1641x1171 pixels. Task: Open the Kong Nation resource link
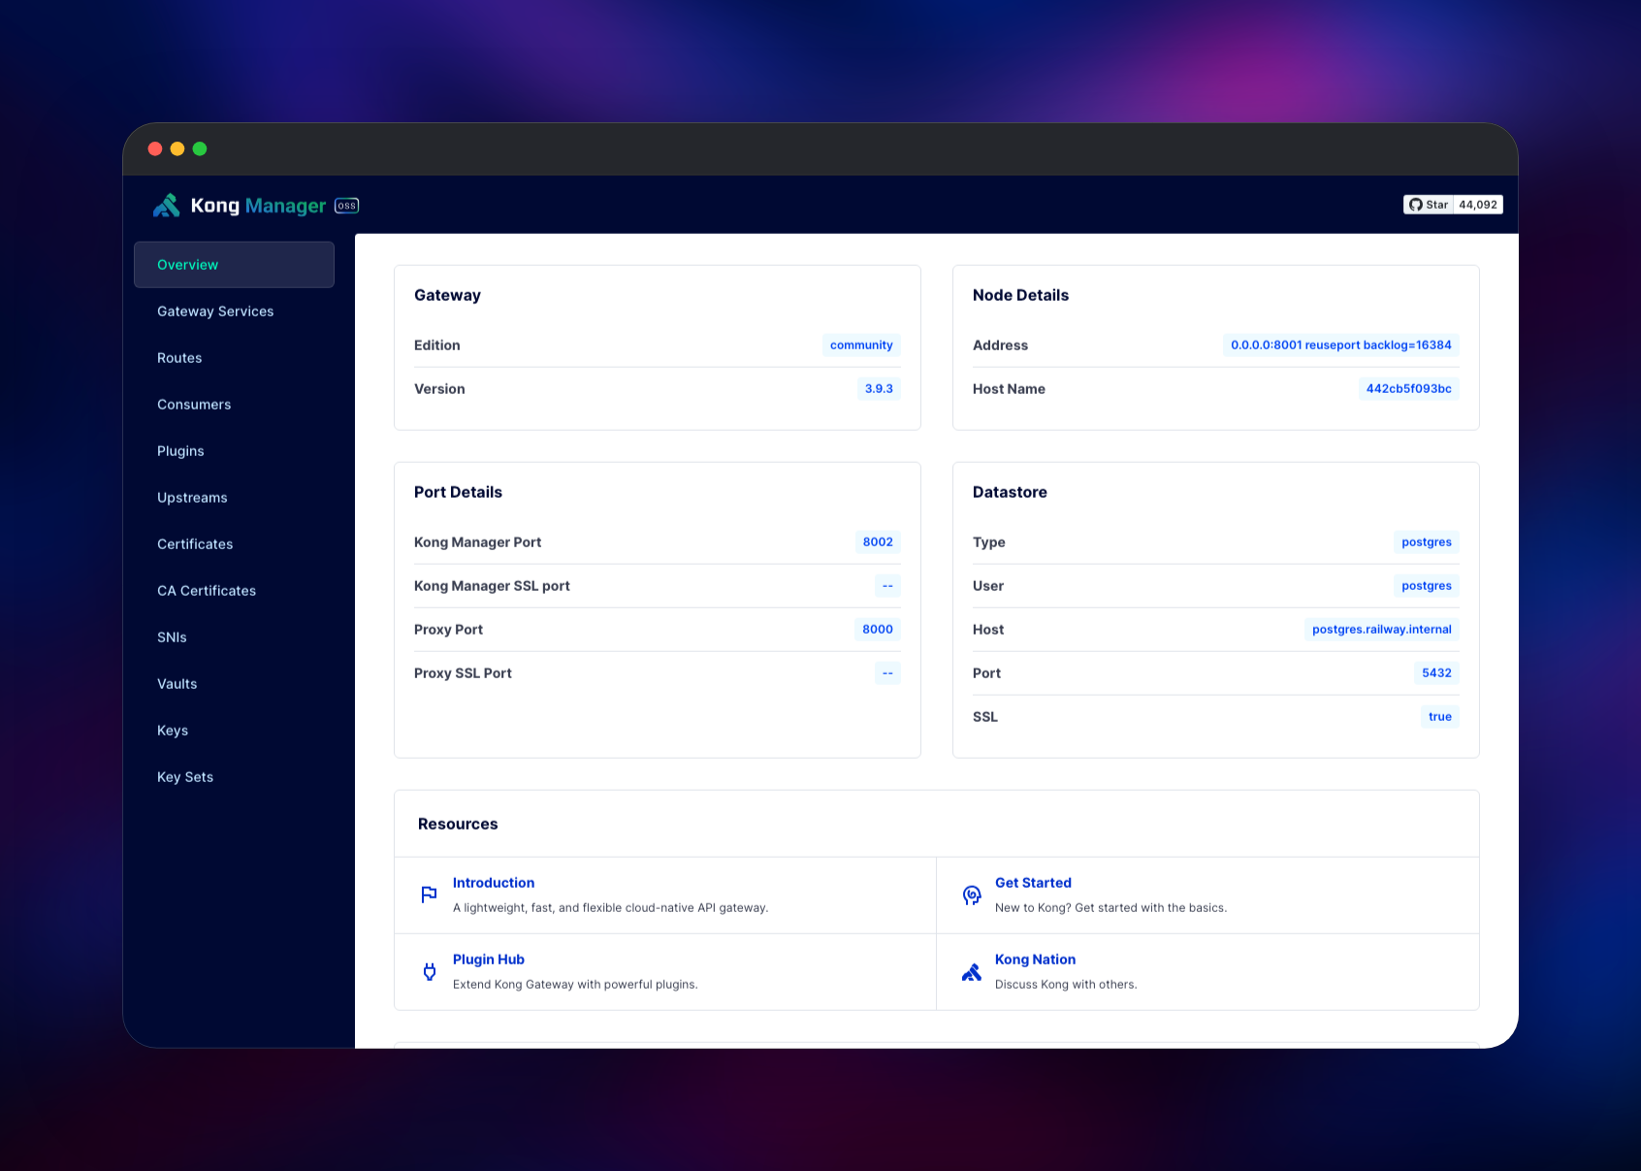pyautogui.click(x=1035, y=960)
